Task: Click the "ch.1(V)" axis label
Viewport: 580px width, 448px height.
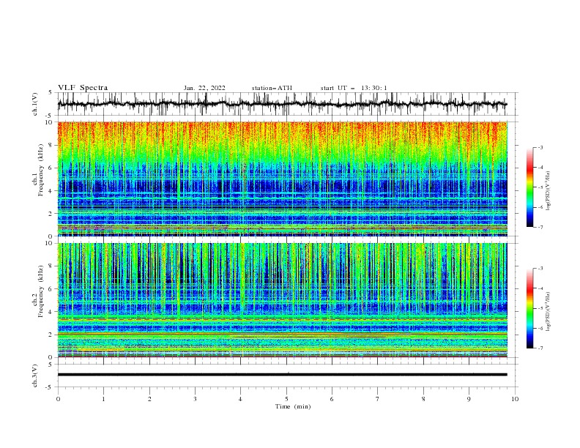Action: [x=35, y=104]
